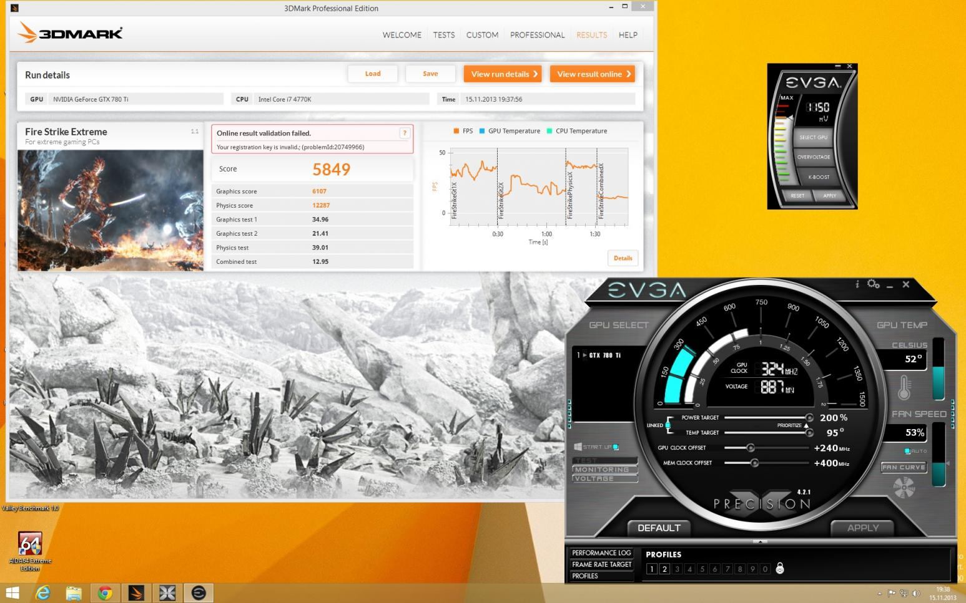Open the RESULTS tab in 3DMark
Screen dimensions: 966x603
[x=591, y=35]
